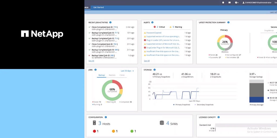Show info for Latest Protection Summary
Image resolution: width=277 pixels, height=138 pixels.
pyautogui.click(x=228, y=22)
